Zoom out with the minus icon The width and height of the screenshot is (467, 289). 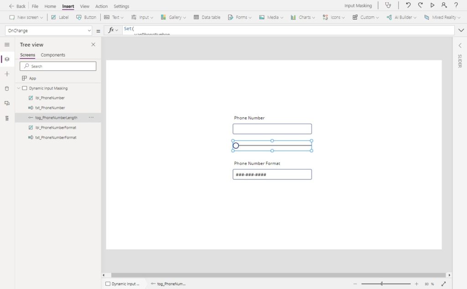355,284
